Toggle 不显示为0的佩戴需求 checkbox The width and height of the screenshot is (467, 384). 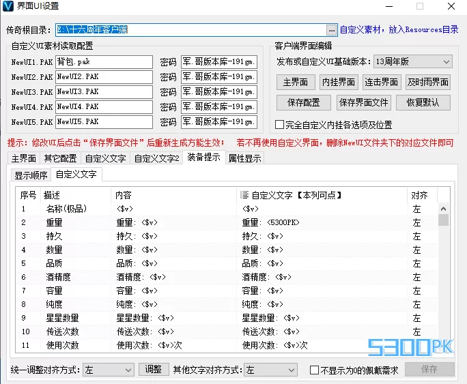click(x=314, y=370)
